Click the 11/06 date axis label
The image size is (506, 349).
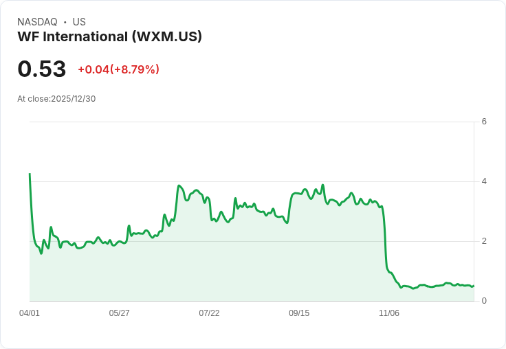pos(389,313)
